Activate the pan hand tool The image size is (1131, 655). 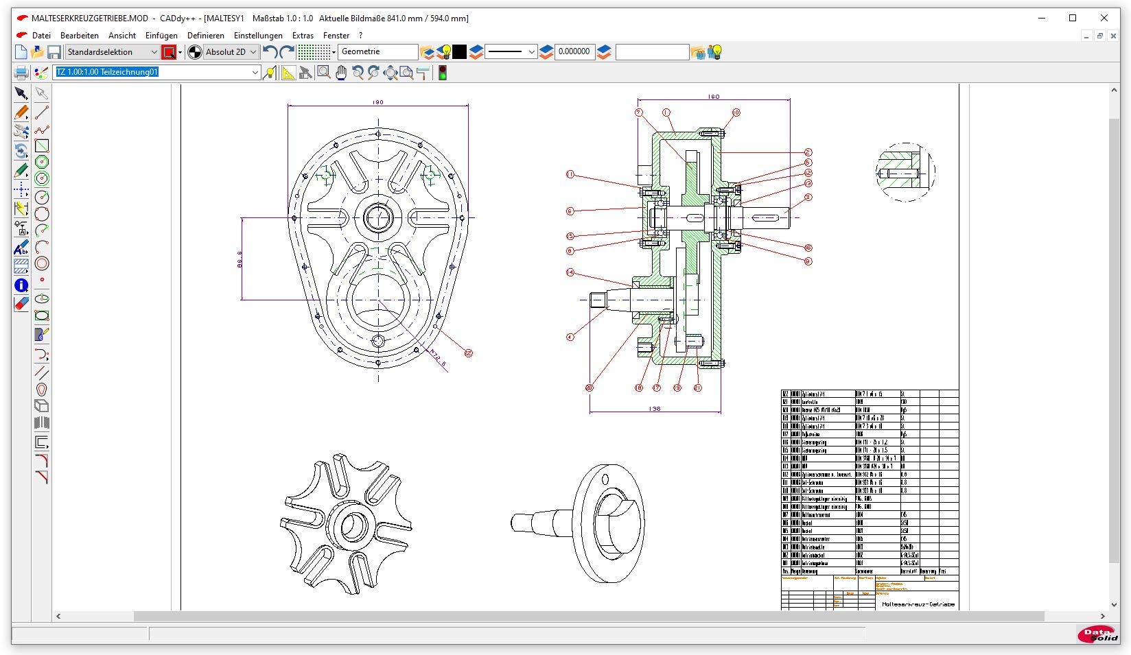(x=341, y=73)
